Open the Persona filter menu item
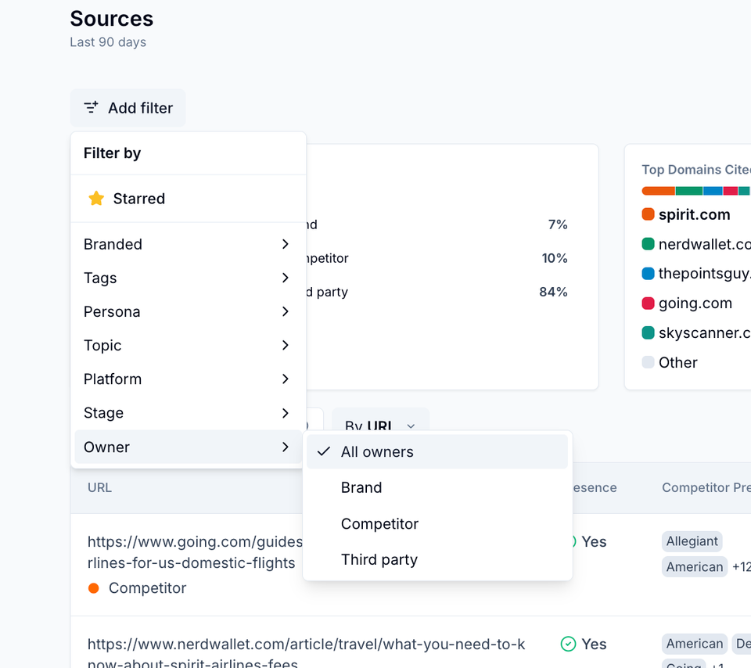This screenshot has width=751, height=668. click(x=112, y=311)
